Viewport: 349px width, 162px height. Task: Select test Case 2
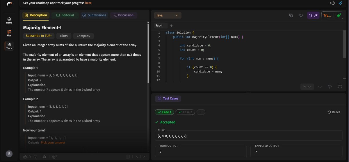click(x=185, y=112)
